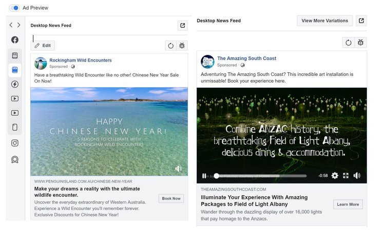Image resolution: width=385 pixels, height=239 pixels.
Task: Refresh the Rockingham Wild Encounters preview
Action: [170, 46]
